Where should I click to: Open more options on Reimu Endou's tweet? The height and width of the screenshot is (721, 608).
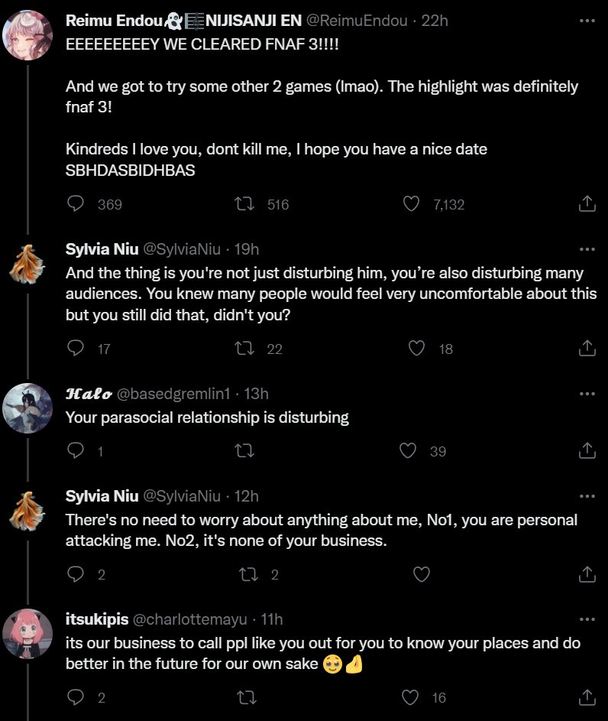point(587,21)
